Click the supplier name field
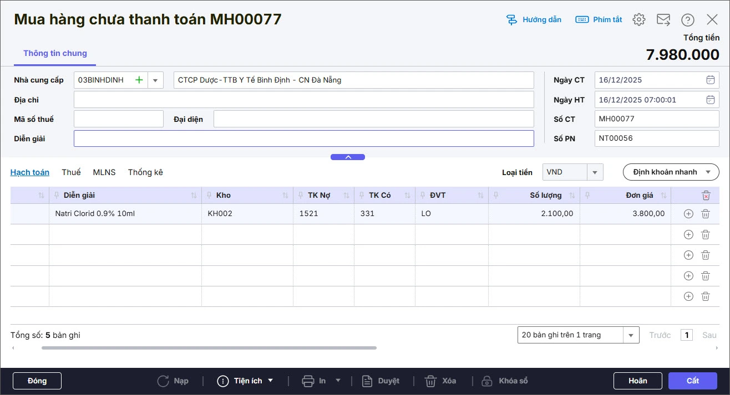This screenshot has width=730, height=395. click(x=354, y=80)
